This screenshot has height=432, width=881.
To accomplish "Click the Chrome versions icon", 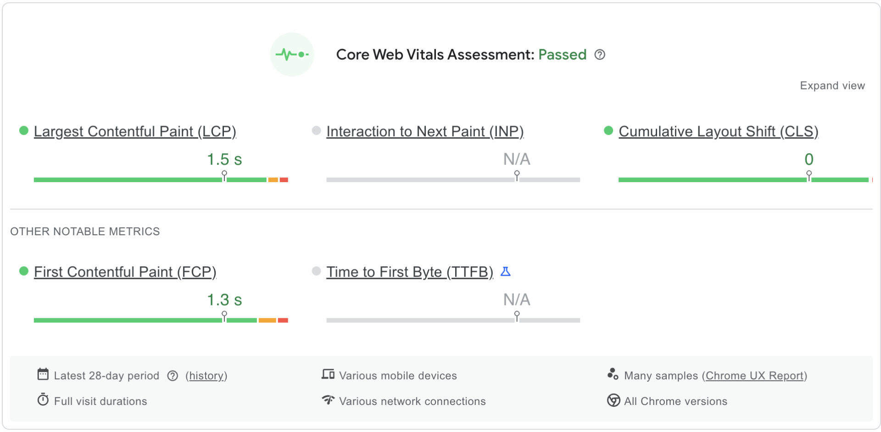I will pos(613,400).
